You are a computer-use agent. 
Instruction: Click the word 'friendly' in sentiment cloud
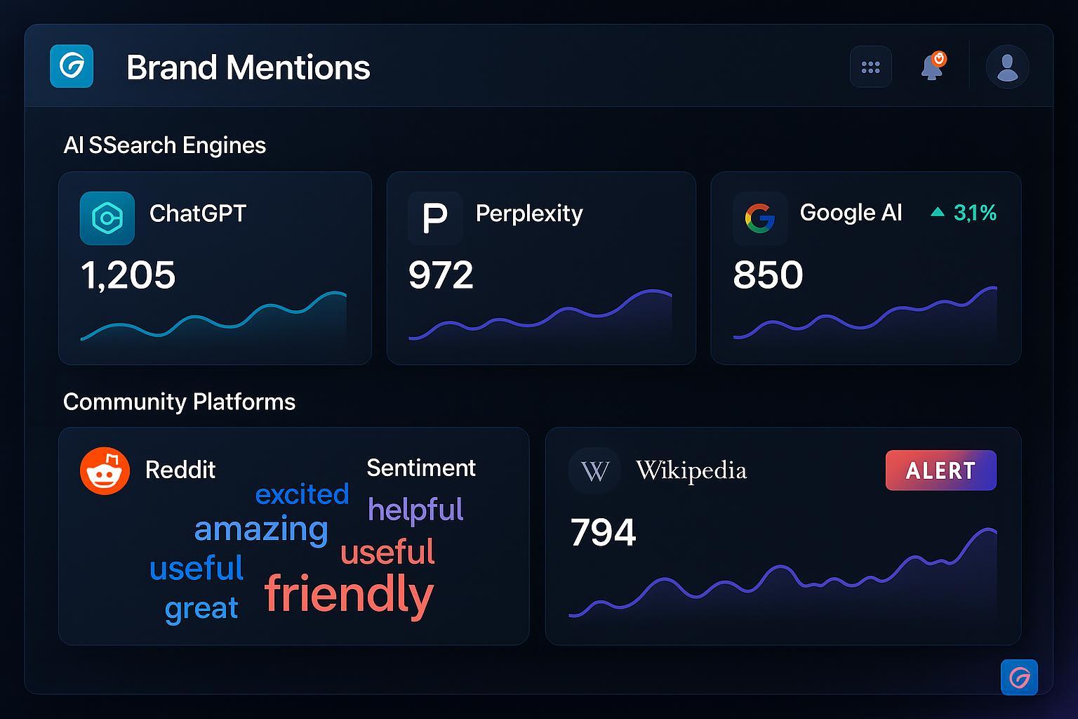tap(349, 594)
